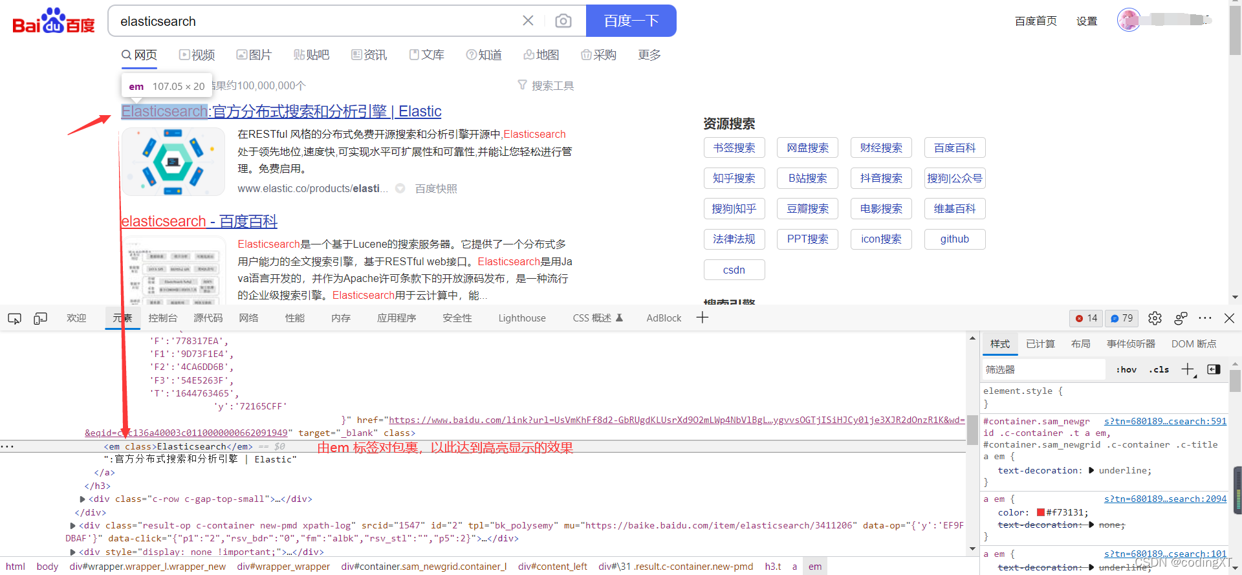Close DevTools panel with X

1230,318
